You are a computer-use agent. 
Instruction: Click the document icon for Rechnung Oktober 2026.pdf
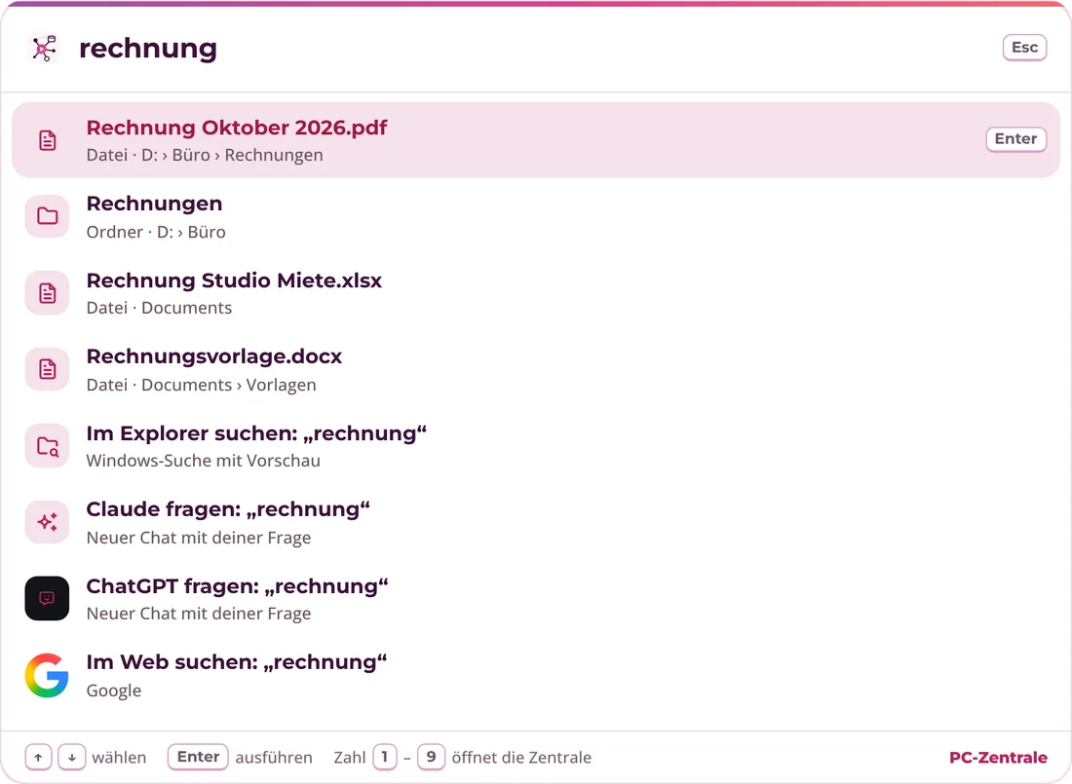[47, 140]
